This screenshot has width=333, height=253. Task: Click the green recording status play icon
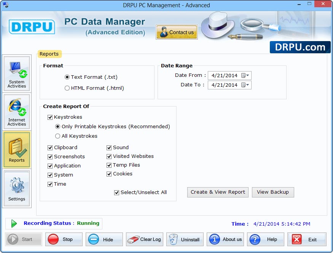pyautogui.click(x=14, y=223)
